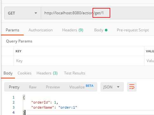This screenshot has width=154, height=115.
Task: Switch to the Params tab
Action: [x=12, y=30]
